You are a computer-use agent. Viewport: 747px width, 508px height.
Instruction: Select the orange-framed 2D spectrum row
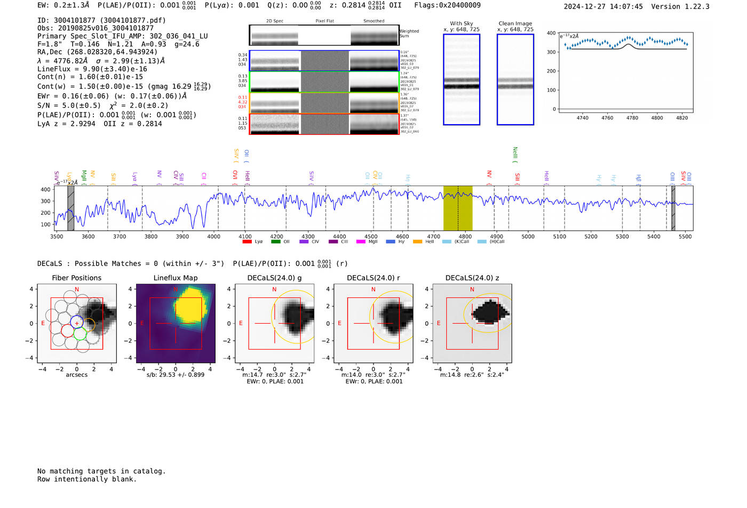click(x=324, y=103)
